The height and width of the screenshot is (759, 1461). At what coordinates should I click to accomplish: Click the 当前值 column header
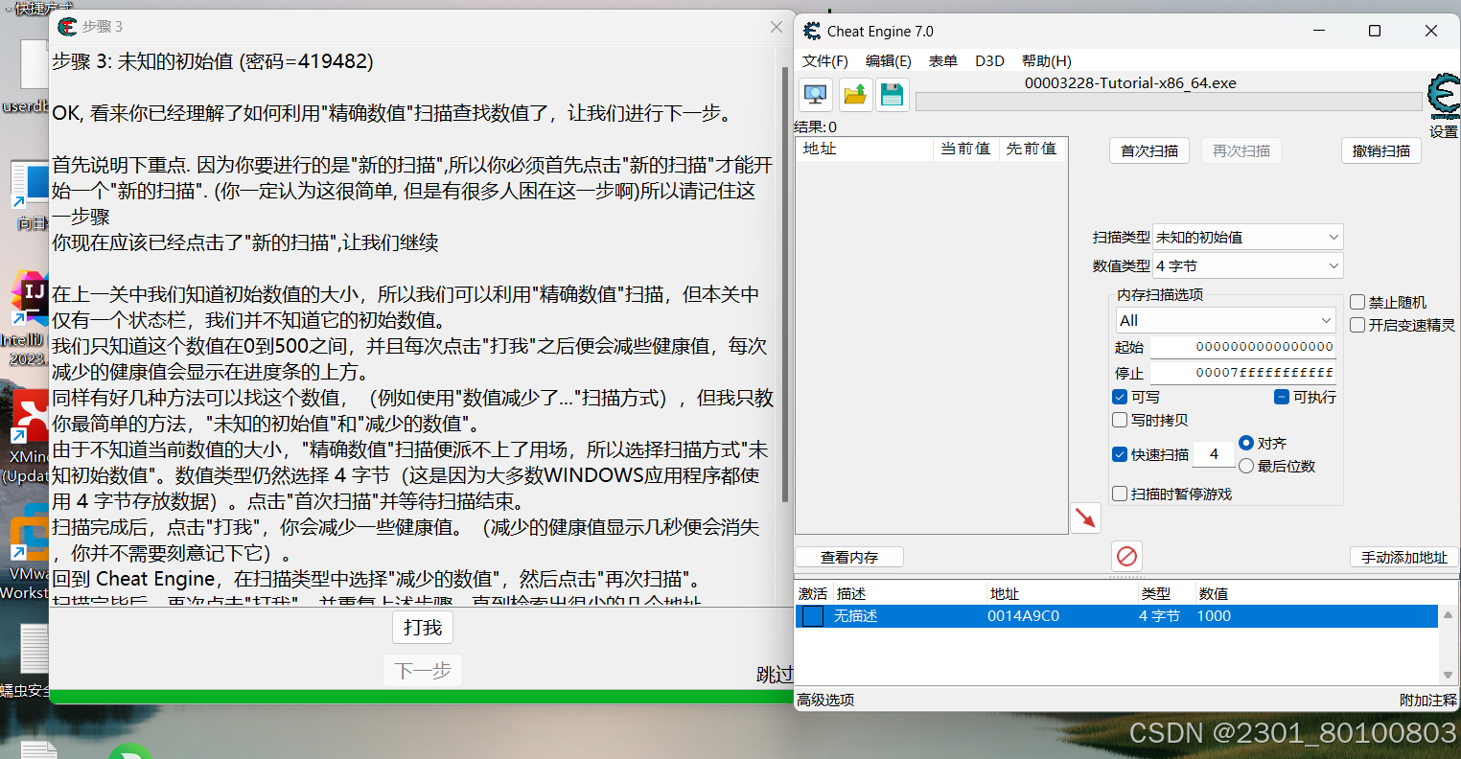click(x=966, y=149)
